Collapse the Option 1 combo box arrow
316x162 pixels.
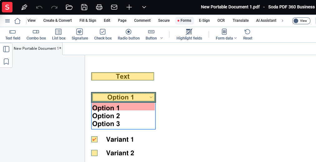point(151,97)
